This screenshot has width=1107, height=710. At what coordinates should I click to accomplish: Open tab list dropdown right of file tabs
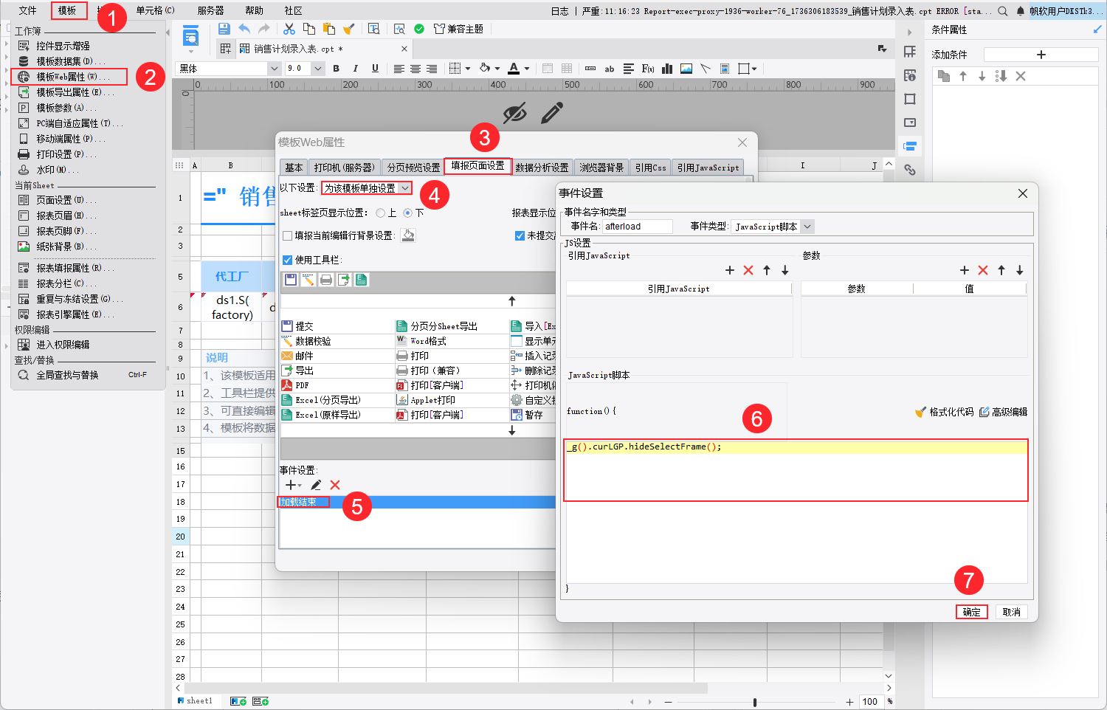882,49
